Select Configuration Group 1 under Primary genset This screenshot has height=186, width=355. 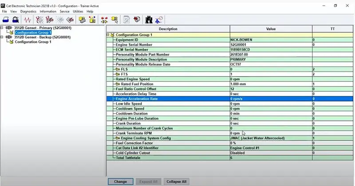coord(33,32)
